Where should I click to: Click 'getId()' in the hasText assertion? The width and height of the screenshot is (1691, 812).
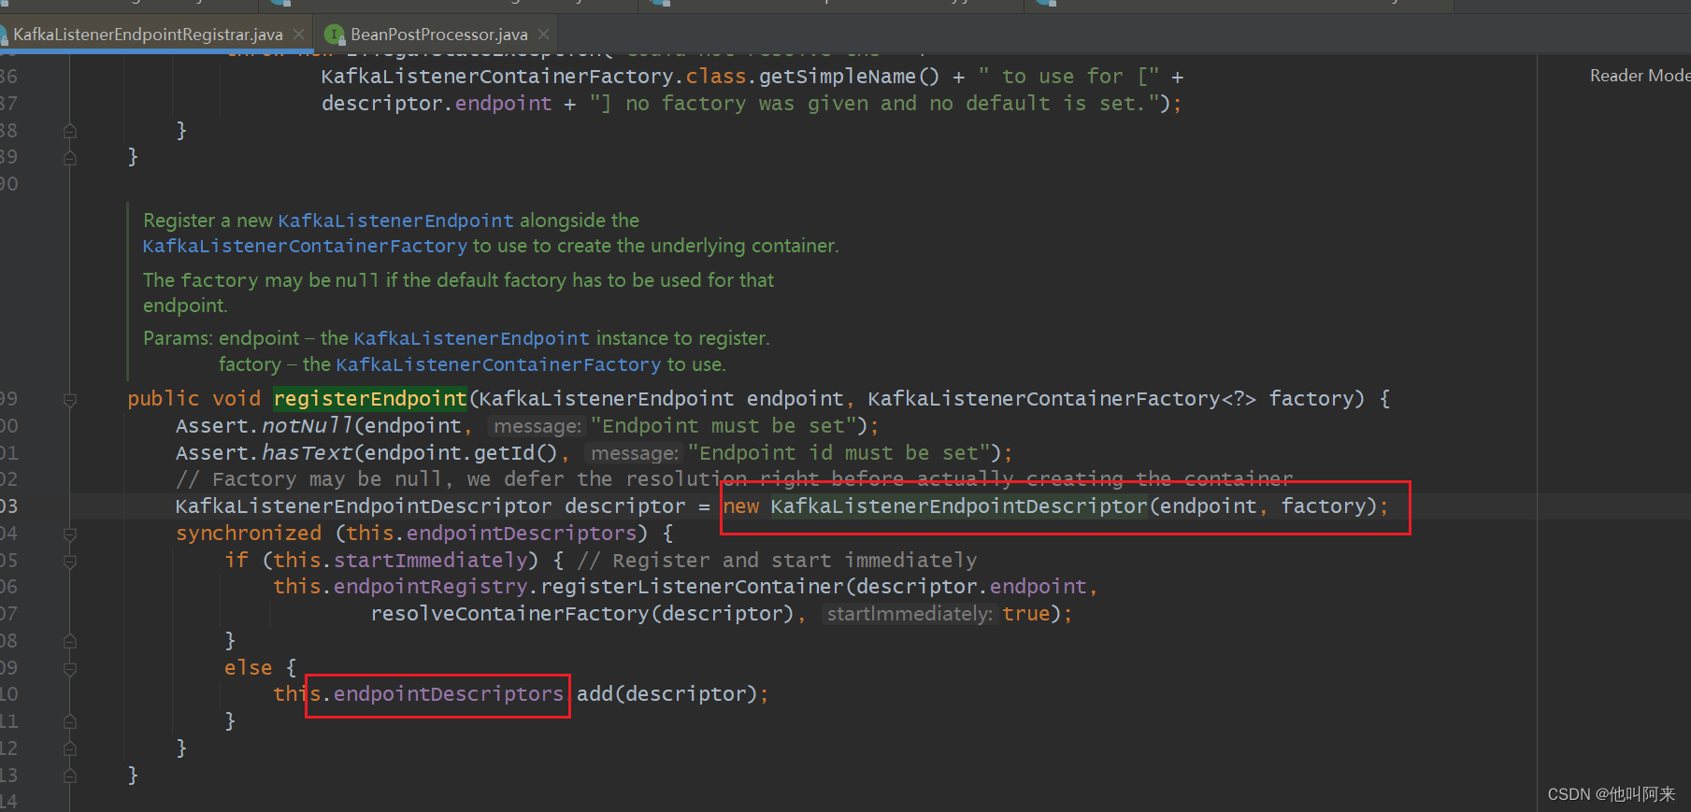(x=516, y=453)
